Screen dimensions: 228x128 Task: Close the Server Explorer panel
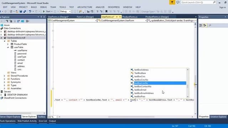(x=44, y=17)
